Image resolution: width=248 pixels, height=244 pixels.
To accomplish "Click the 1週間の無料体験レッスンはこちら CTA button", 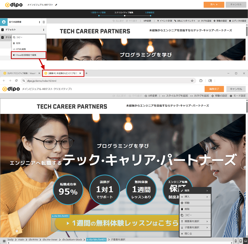I will point(117,223).
